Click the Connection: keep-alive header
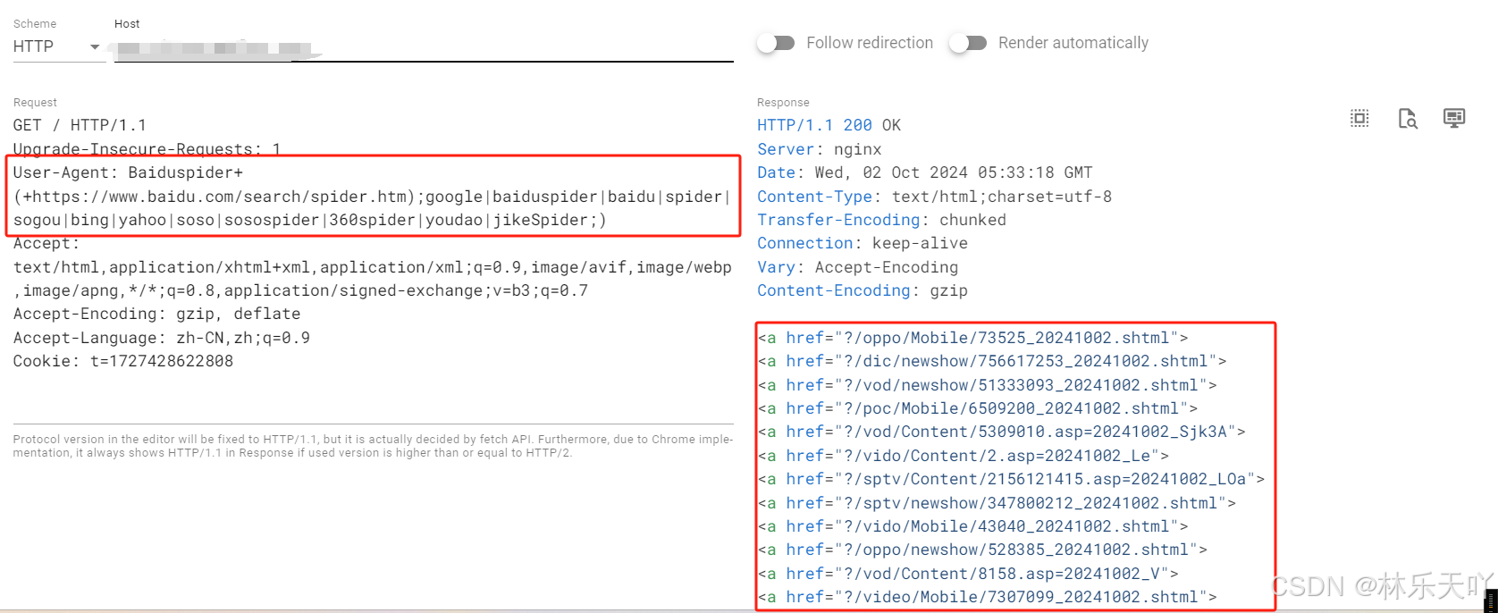Image resolution: width=1498 pixels, height=613 pixels. coord(863,243)
